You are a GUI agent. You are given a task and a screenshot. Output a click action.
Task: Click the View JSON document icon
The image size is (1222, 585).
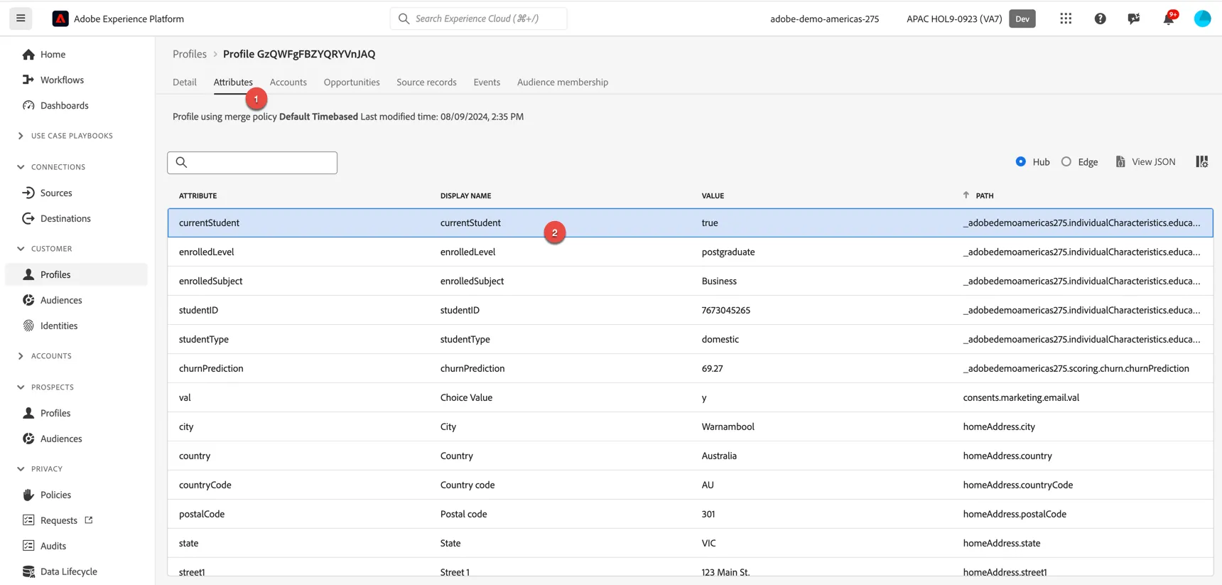[1120, 162]
